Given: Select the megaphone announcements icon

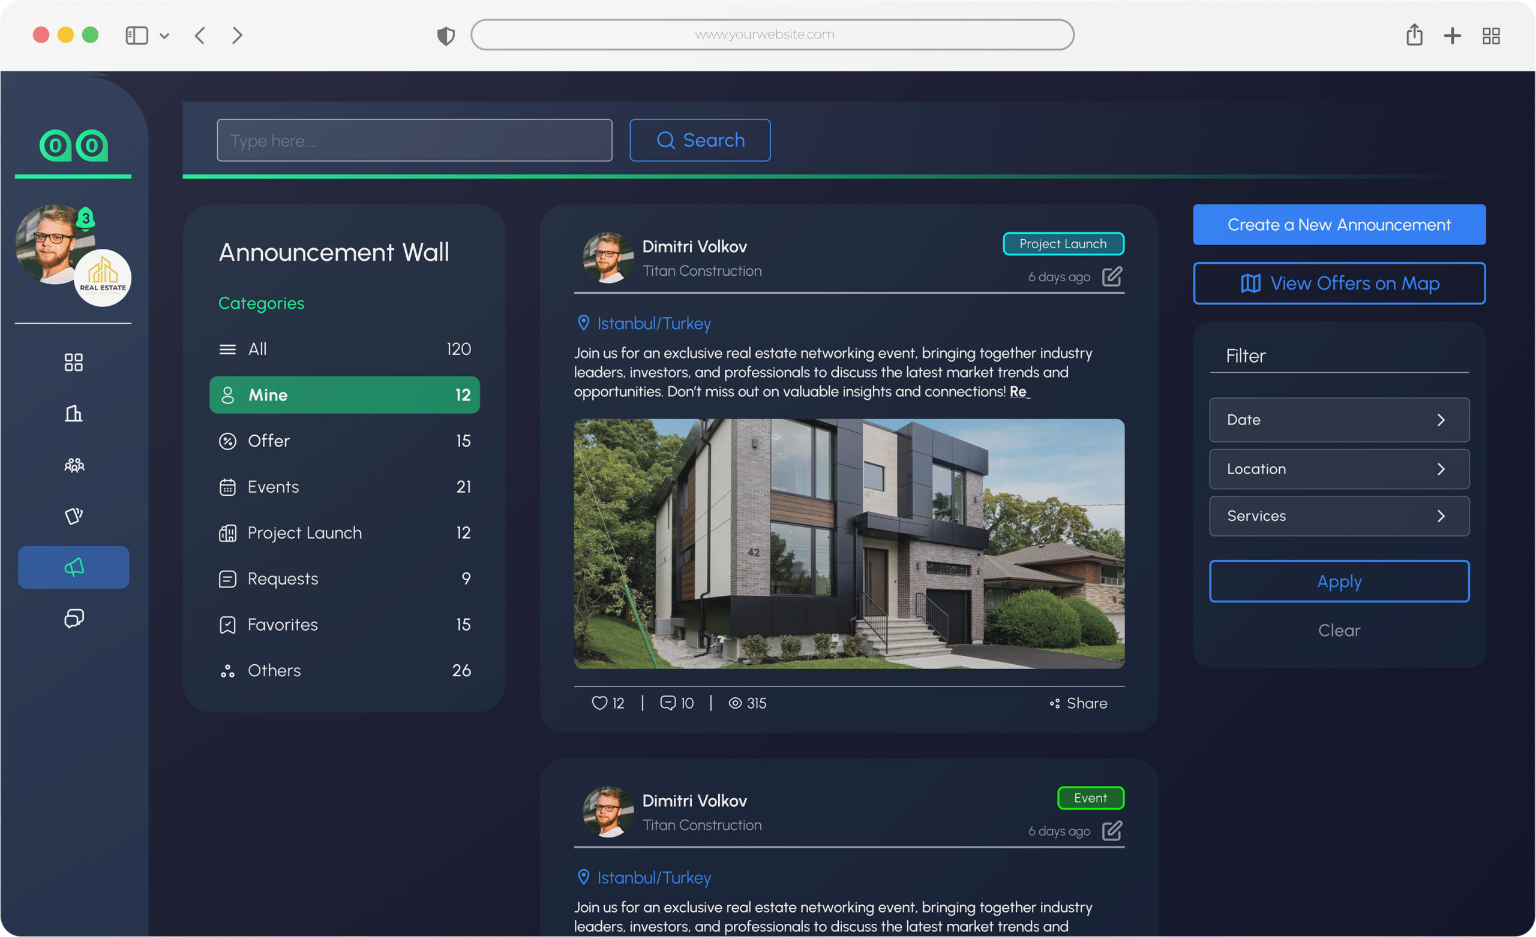Looking at the screenshot, I should click(74, 567).
